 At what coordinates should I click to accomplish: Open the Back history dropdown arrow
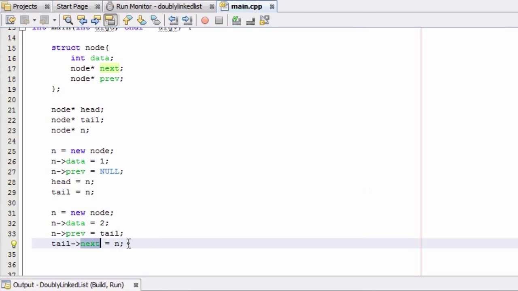point(34,20)
